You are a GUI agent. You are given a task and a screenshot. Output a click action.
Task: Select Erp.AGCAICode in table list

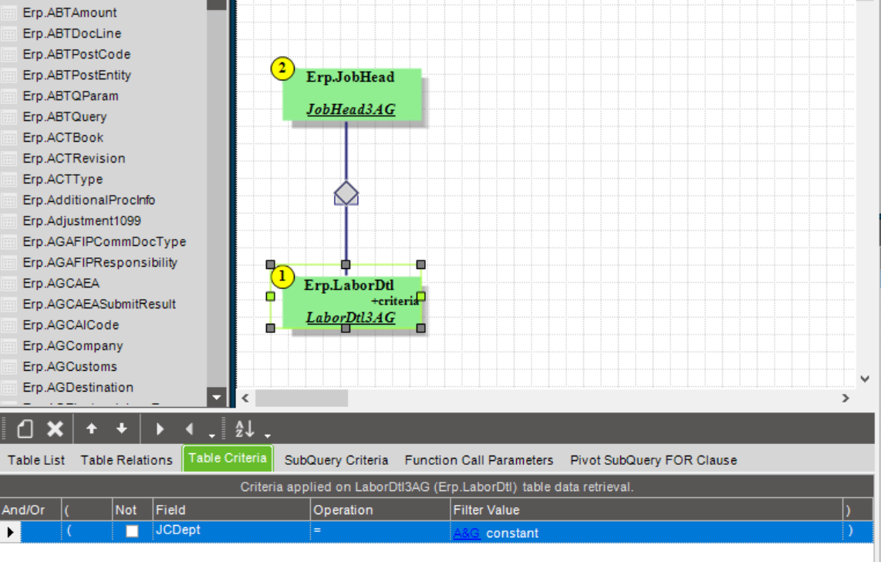click(x=71, y=325)
